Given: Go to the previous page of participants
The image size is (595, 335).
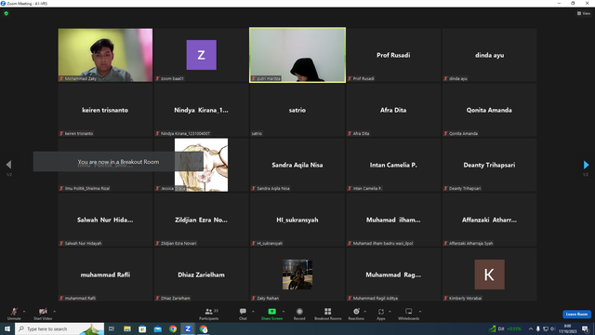Looking at the screenshot, I should 8,165.
